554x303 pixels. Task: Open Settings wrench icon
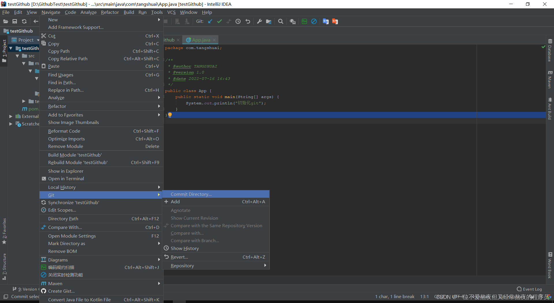point(259,21)
